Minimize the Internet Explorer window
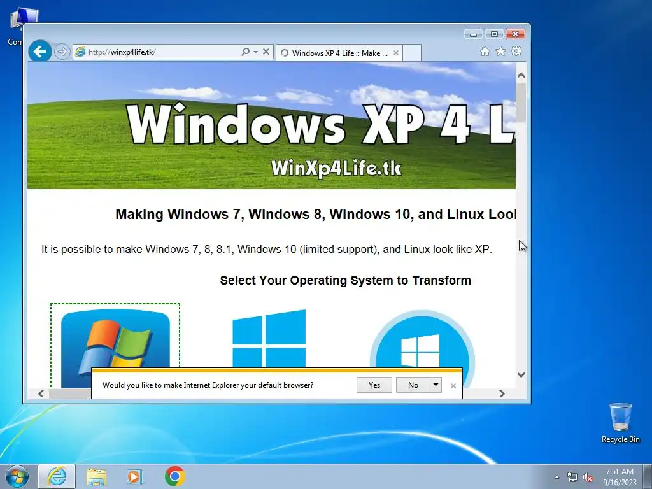Viewport: 652px width, 489px height. coord(473,34)
